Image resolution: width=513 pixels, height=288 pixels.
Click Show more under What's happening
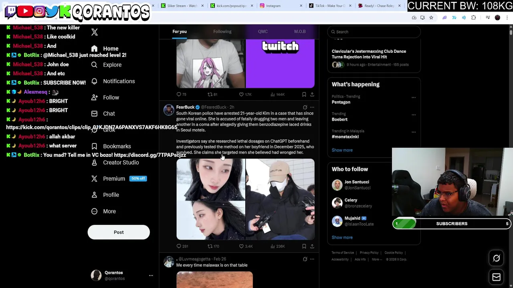[342, 150]
